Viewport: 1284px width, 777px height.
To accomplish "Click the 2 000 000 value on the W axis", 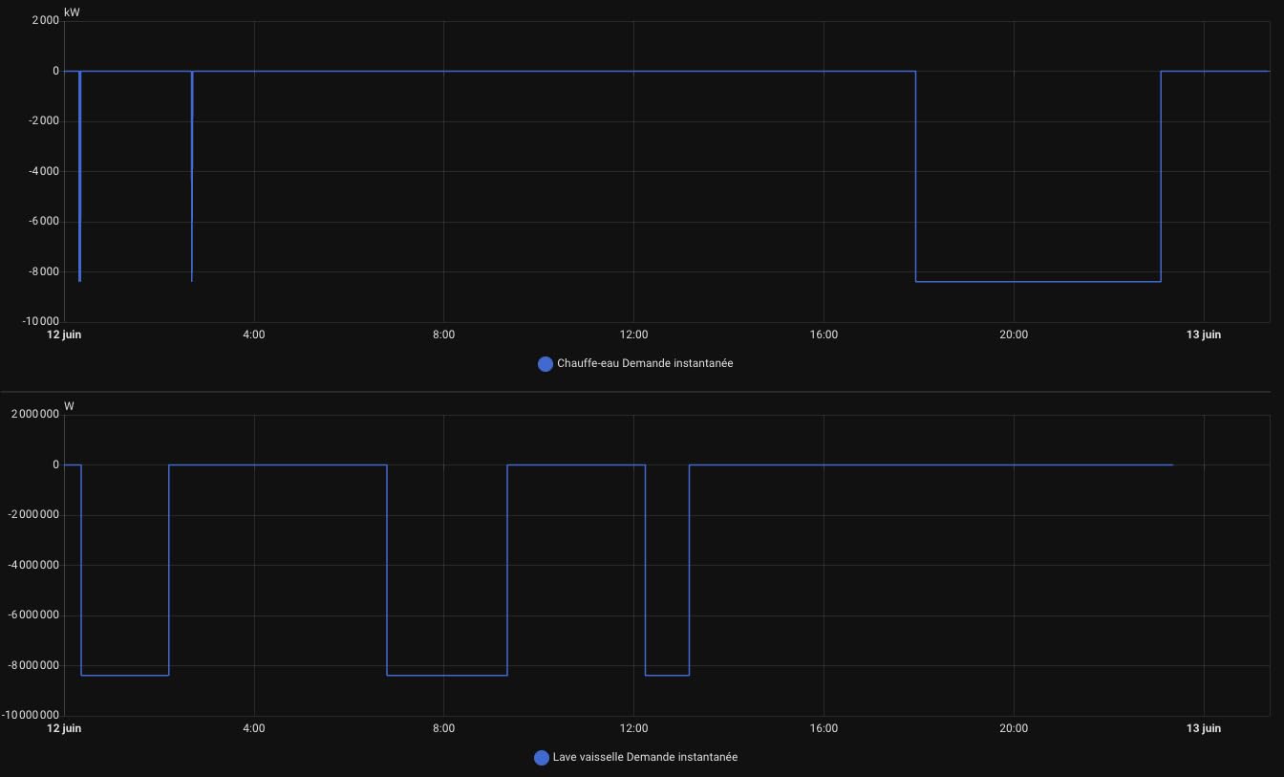I will pyautogui.click(x=35, y=415).
